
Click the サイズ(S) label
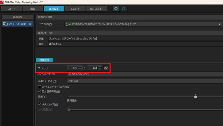pyautogui.click(x=43, y=68)
